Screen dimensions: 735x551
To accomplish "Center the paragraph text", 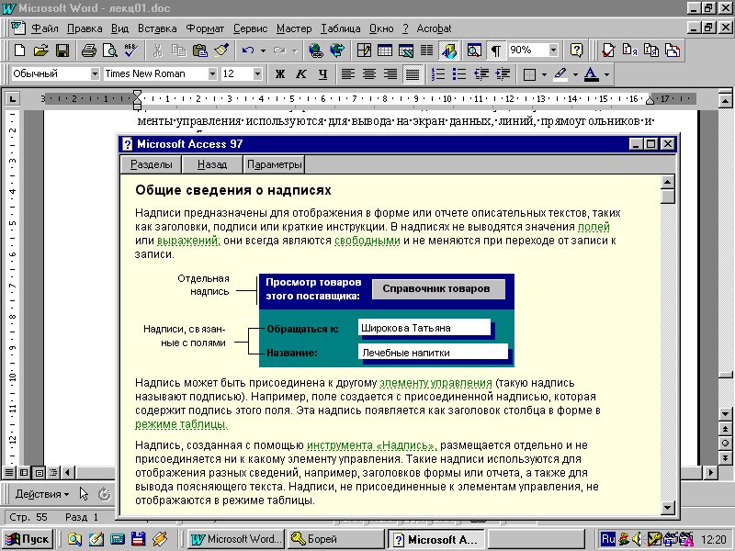I will (369, 74).
